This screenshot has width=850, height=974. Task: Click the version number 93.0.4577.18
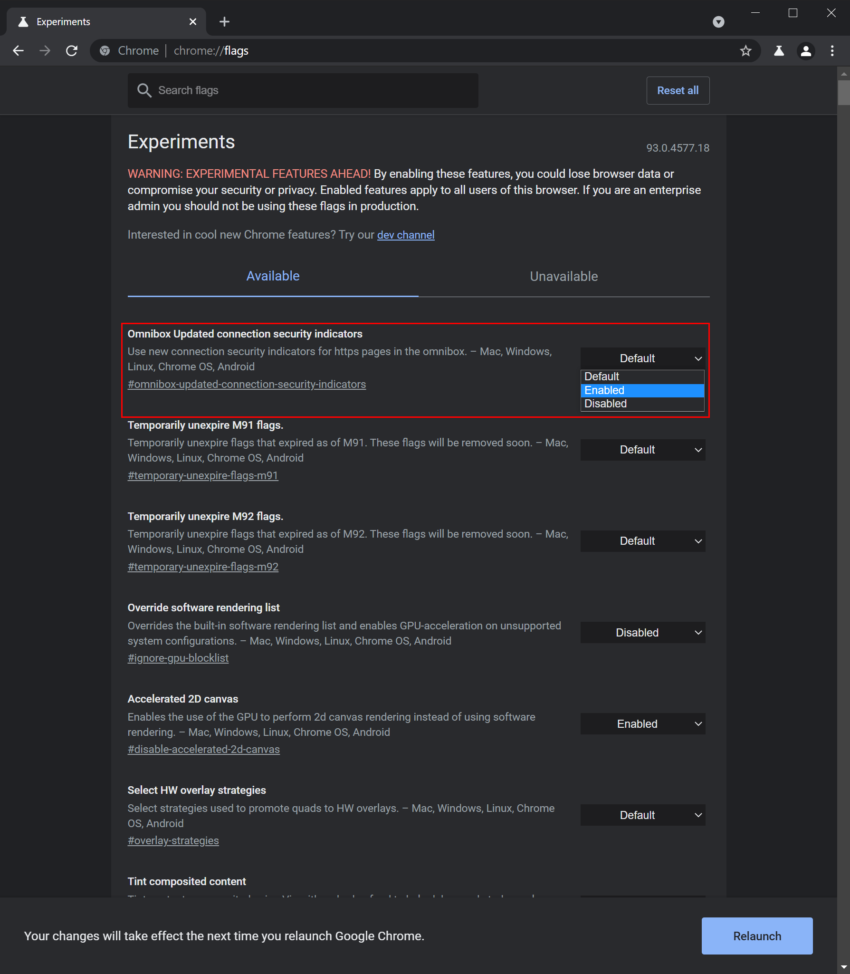tap(678, 148)
